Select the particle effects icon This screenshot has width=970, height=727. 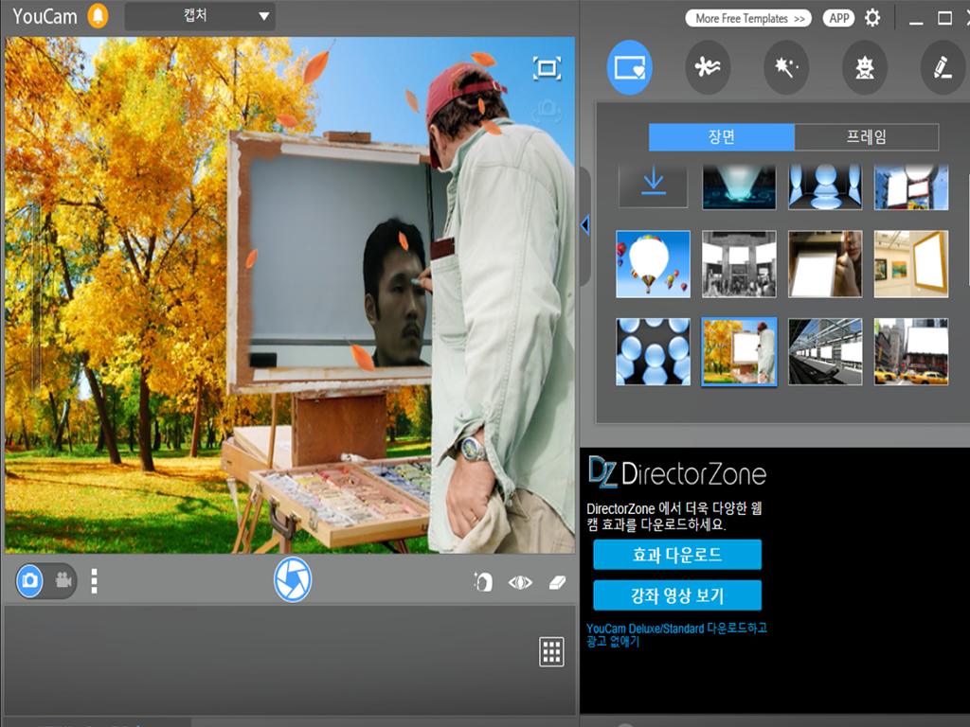pos(708,67)
